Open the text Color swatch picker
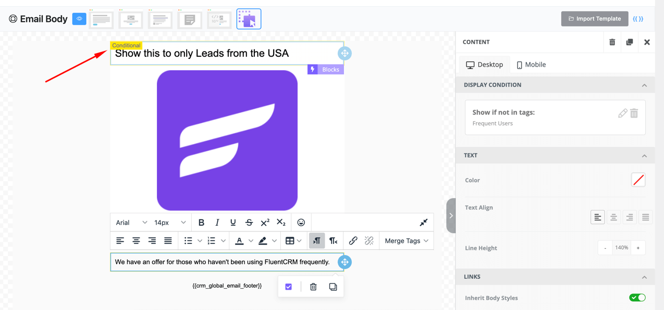The width and height of the screenshot is (664, 310). [x=638, y=180]
